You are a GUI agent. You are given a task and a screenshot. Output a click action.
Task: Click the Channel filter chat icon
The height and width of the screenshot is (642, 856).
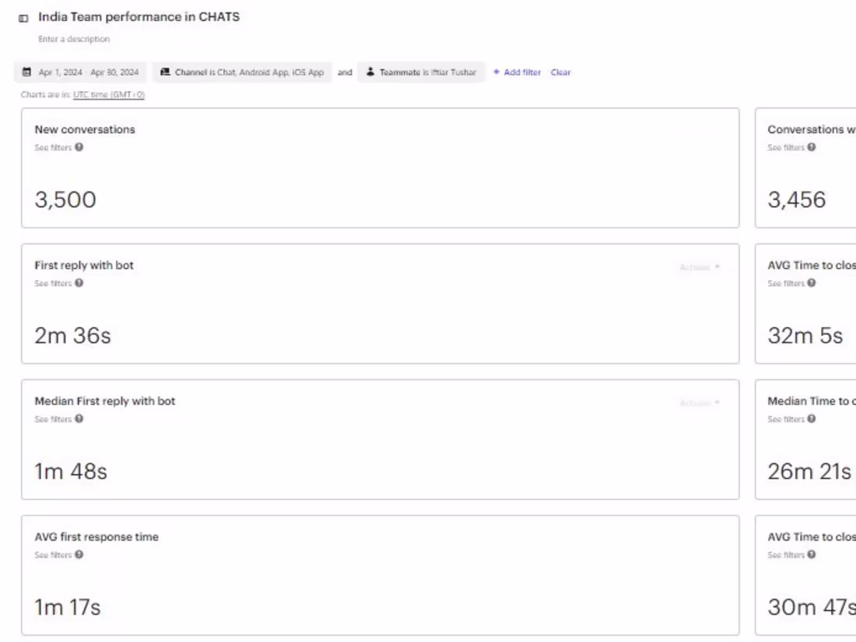click(165, 72)
